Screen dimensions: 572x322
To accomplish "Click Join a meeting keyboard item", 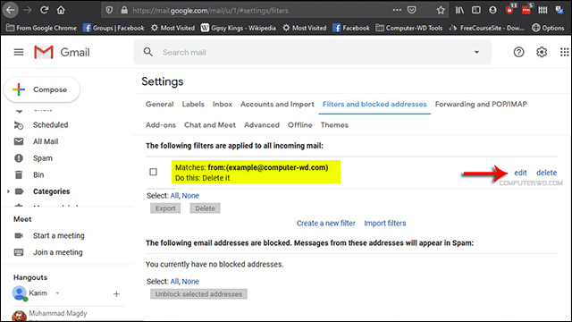I will coord(57,252).
